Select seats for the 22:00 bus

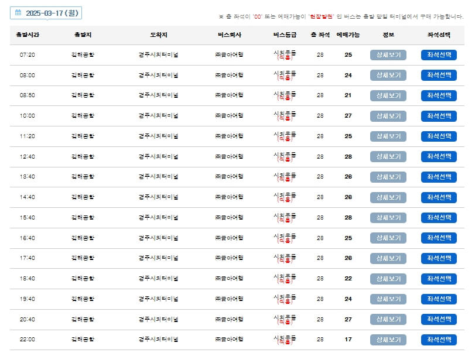tap(439, 340)
